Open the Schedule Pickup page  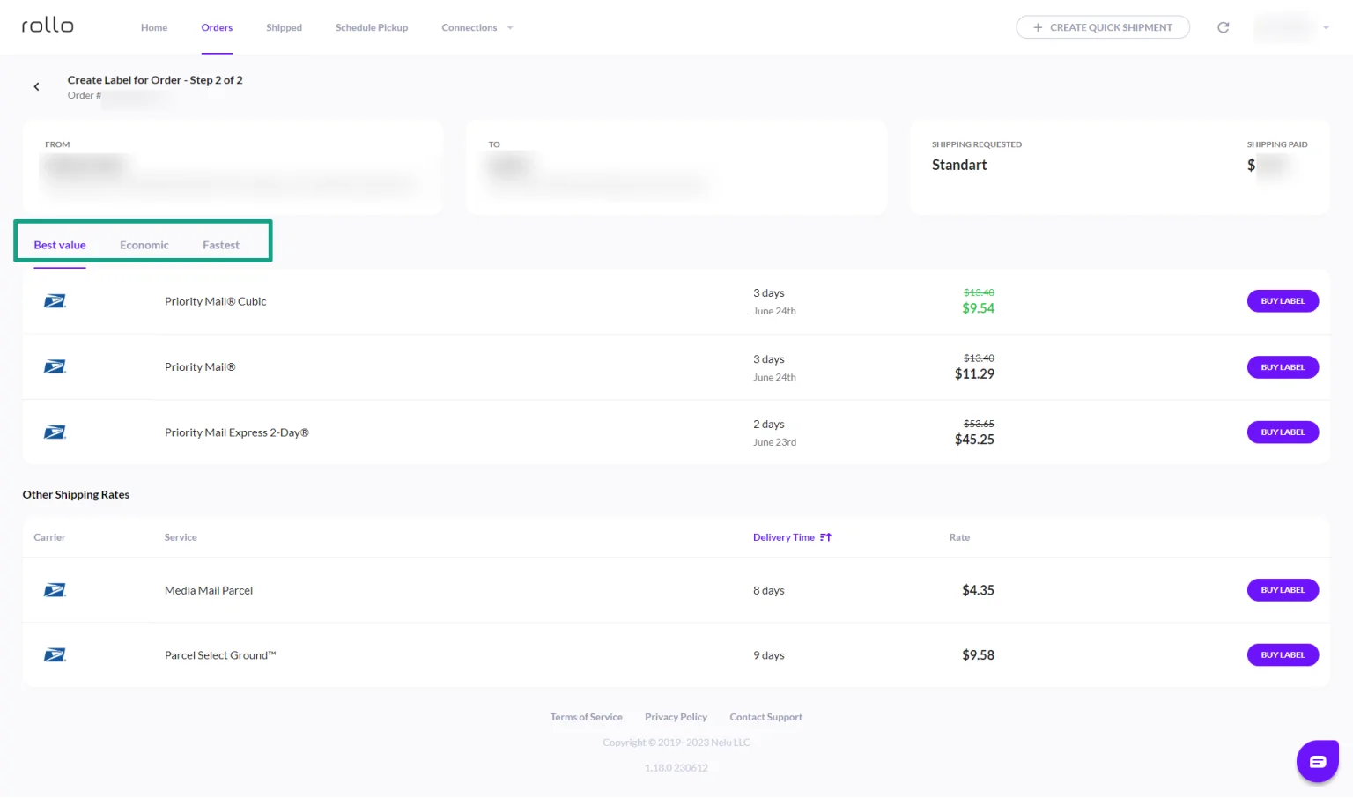[x=371, y=27]
